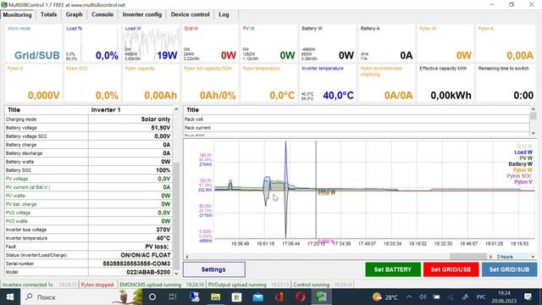Viewport: 542px width, 305px height.
Task: Click the Inverter temperature 40,0°C tile
Action: click(328, 83)
